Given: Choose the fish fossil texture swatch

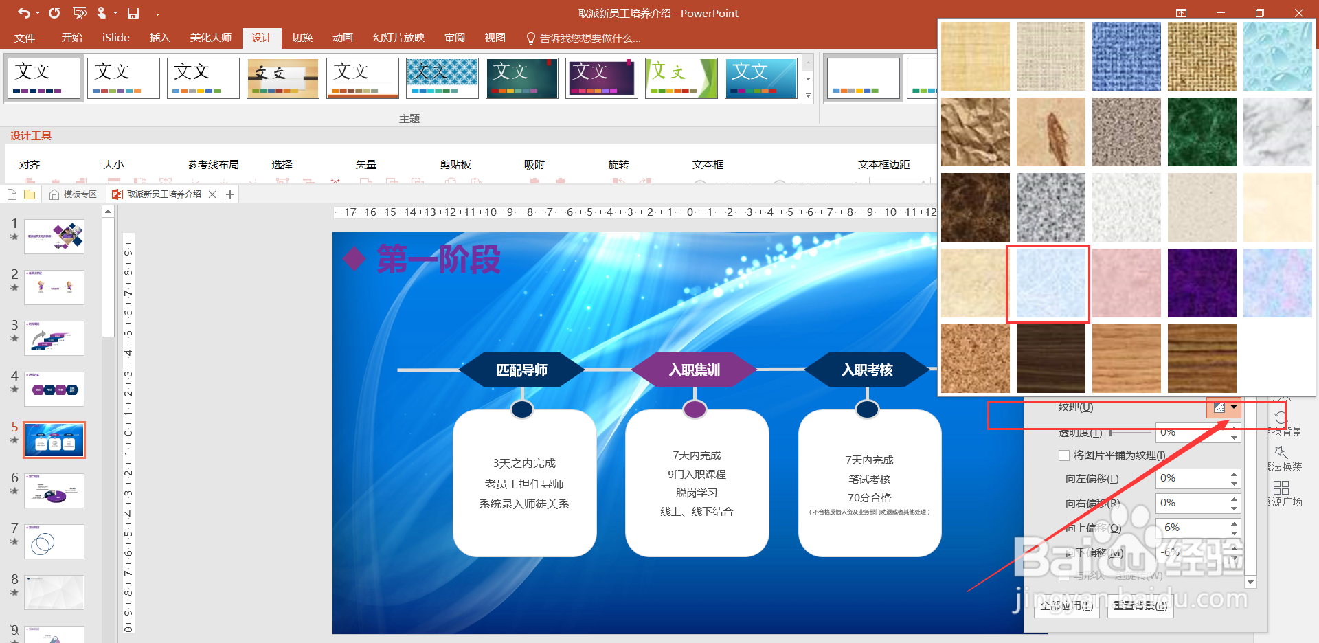Looking at the screenshot, I should 1051,132.
